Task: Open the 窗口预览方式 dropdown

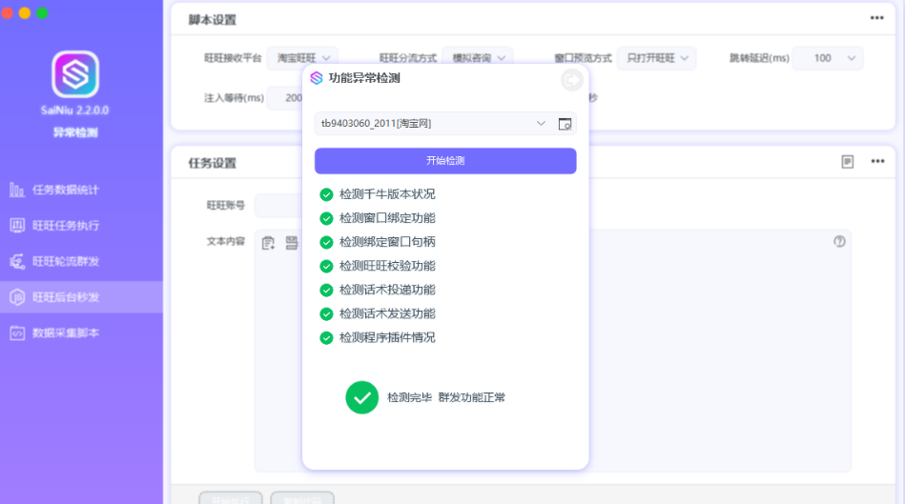Action: click(656, 58)
